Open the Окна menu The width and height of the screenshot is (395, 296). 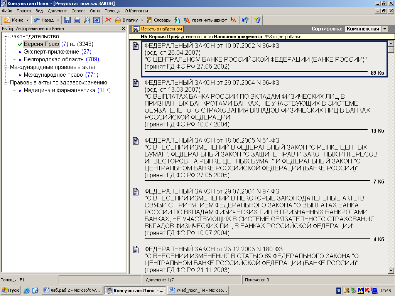95,11
